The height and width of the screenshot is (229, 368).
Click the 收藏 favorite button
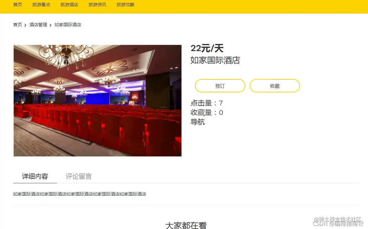[275, 86]
